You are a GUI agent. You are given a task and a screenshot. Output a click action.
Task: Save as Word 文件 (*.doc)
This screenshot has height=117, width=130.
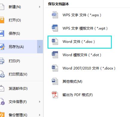tap(79, 42)
